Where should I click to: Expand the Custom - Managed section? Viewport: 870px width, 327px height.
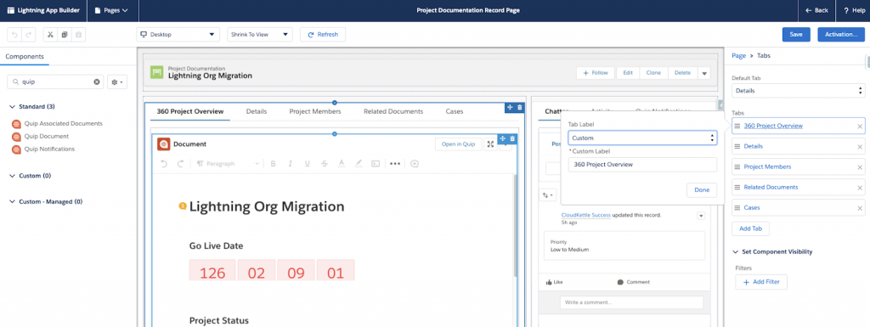[46, 202]
